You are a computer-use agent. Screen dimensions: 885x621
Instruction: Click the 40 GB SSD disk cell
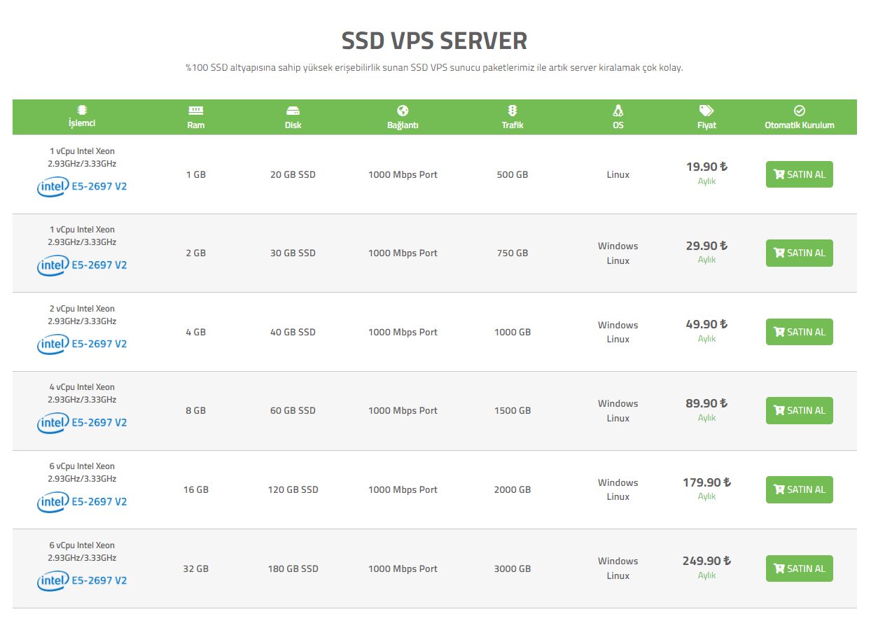(x=293, y=332)
